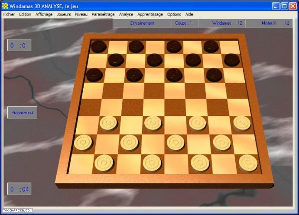
Task: Open the Fichier menu
Action: click(9, 14)
